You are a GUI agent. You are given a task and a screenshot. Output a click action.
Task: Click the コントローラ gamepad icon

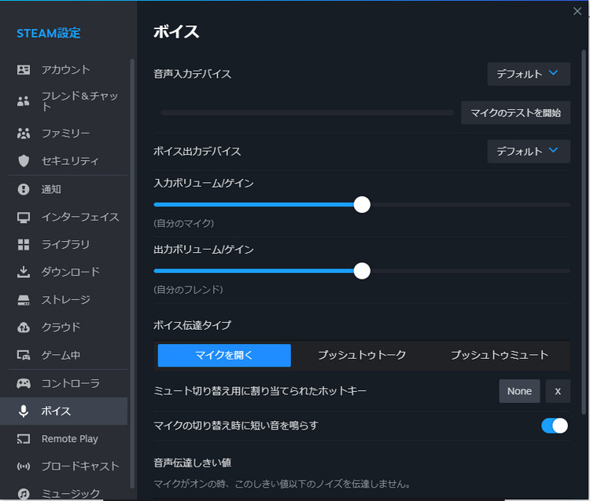pyautogui.click(x=24, y=383)
